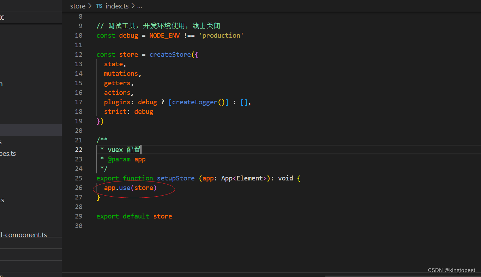The width and height of the screenshot is (481, 277).
Task: Click the 'production' string literal
Action: click(x=221, y=35)
